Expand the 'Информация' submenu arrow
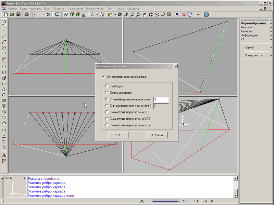Image resolution: width=274 pixels, height=205 pixels. (271, 35)
